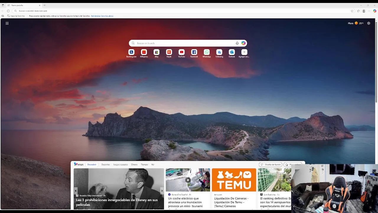Screen dimensions: 378x213
Task: Open the Booking.com shortcut tile
Action: [131, 53]
